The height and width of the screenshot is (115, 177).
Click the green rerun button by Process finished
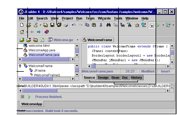click(x=29, y=97)
